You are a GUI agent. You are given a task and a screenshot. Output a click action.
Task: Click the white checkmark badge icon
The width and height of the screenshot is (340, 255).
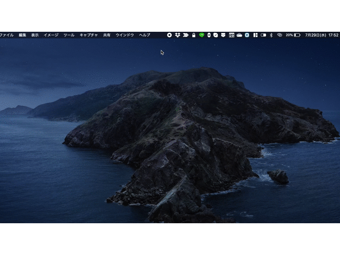pyautogui.click(x=216, y=35)
